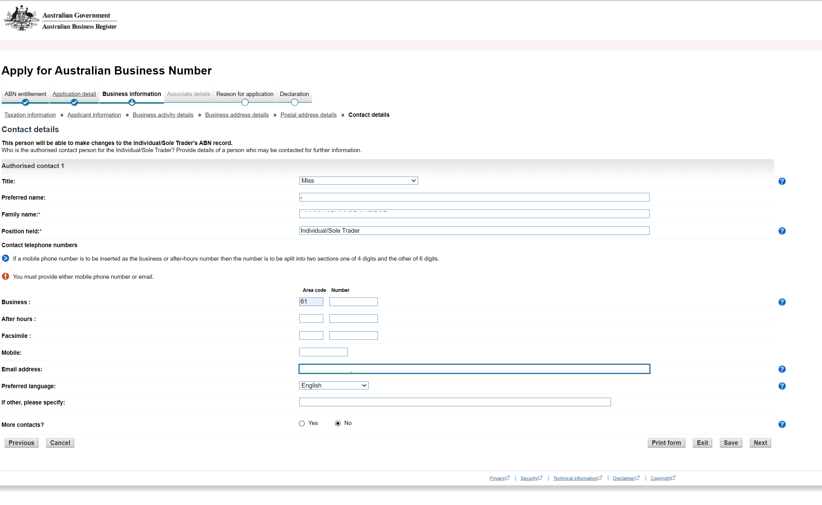This screenshot has width=822, height=505.
Task: Click the blue arrow info icon
Action: pyautogui.click(x=5, y=258)
